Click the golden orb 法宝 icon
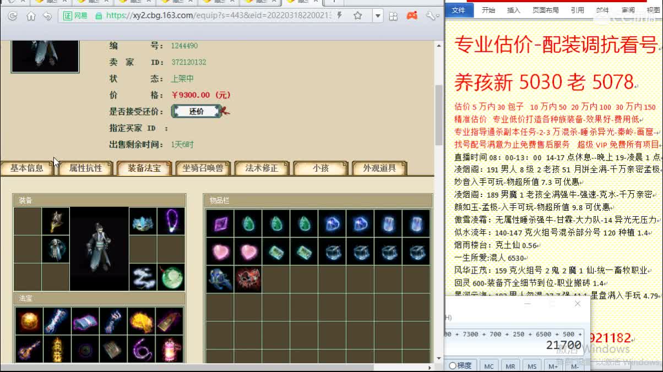Viewport: 663px width, 372px height. pyautogui.click(x=29, y=321)
